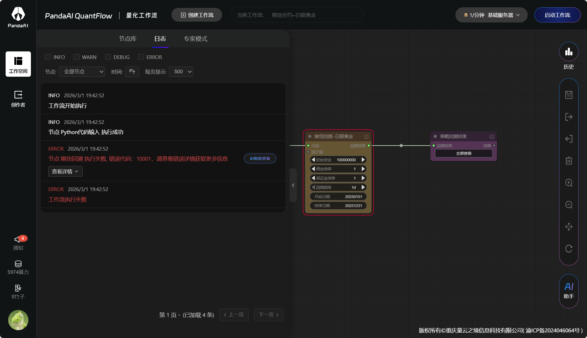Click the 因子值 input port dot
The height and width of the screenshot is (338, 587).
[308, 152]
